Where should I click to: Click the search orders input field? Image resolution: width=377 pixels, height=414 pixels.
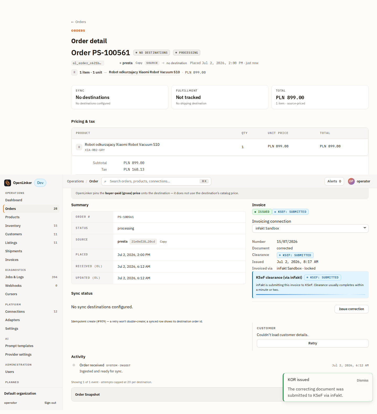156,181
